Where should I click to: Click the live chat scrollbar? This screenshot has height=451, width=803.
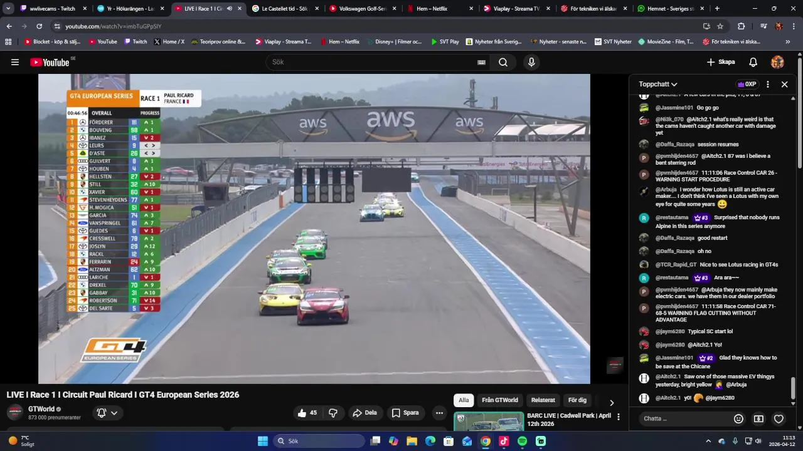point(793,388)
